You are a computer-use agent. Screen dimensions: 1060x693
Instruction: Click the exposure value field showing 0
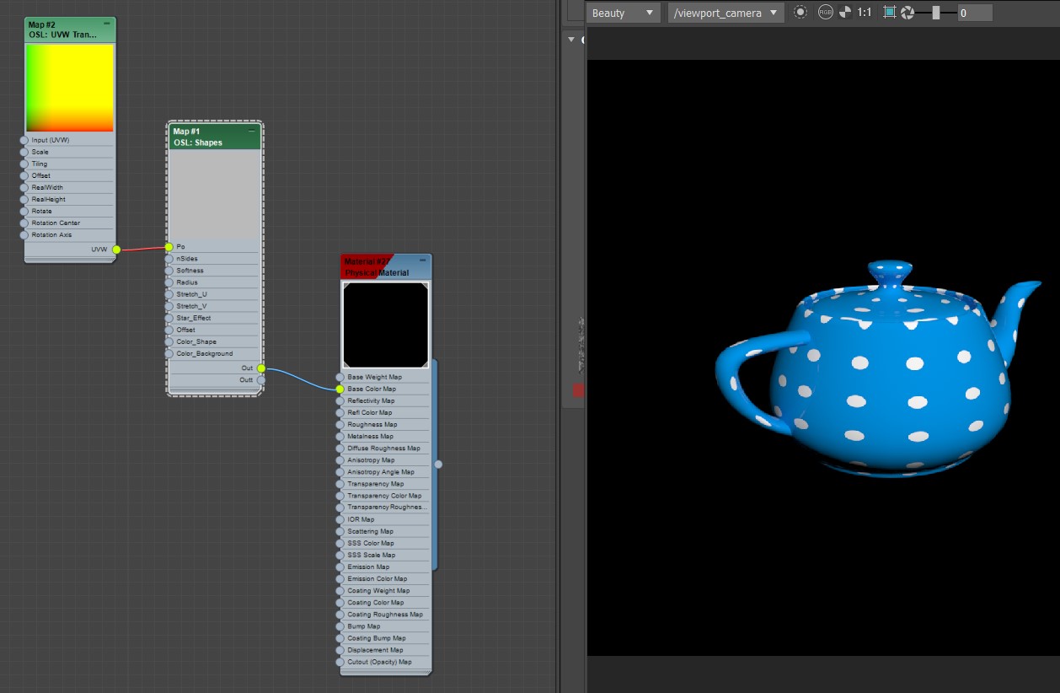(974, 13)
